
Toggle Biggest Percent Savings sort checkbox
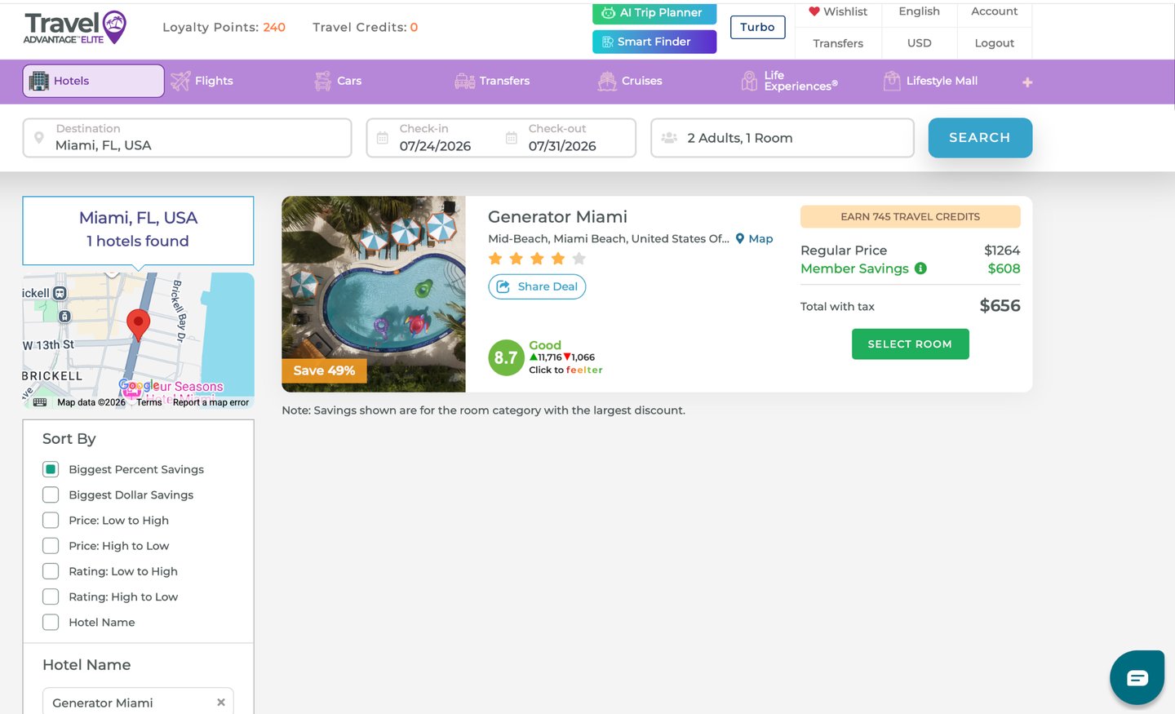[x=51, y=469]
